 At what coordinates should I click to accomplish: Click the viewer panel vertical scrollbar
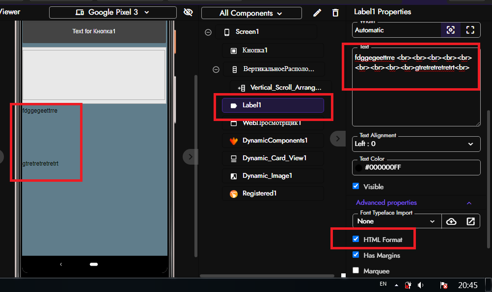(x=196, y=166)
